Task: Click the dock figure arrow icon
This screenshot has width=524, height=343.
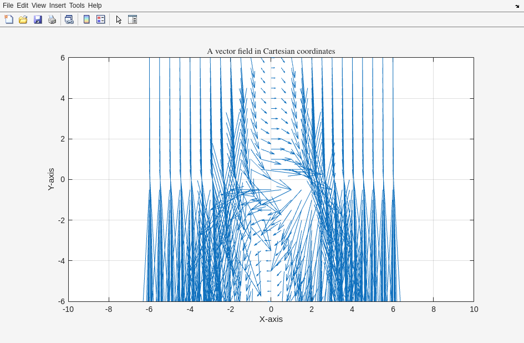Action: point(517,6)
